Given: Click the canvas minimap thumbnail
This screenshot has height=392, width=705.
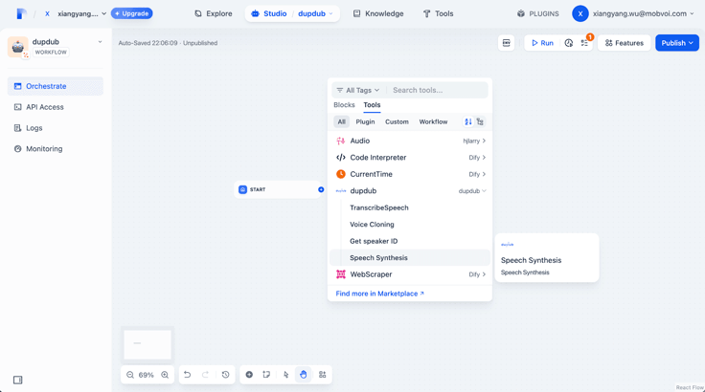Looking at the screenshot, I should point(148,344).
